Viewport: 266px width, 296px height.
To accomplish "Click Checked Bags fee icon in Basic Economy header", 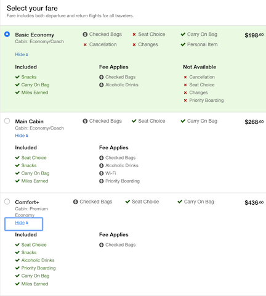I will [x=85, y=35].
